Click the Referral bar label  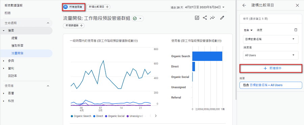coord(176,97)
